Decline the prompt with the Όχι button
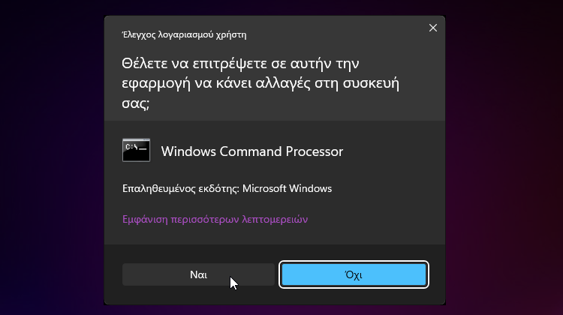The image size is (563, 315). 354,274
